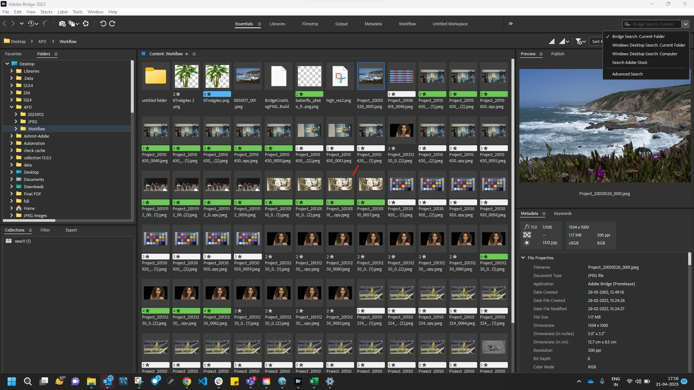Click the Get Photos from Camera icon
Screen dimensions: 694x390
point(62,24)
